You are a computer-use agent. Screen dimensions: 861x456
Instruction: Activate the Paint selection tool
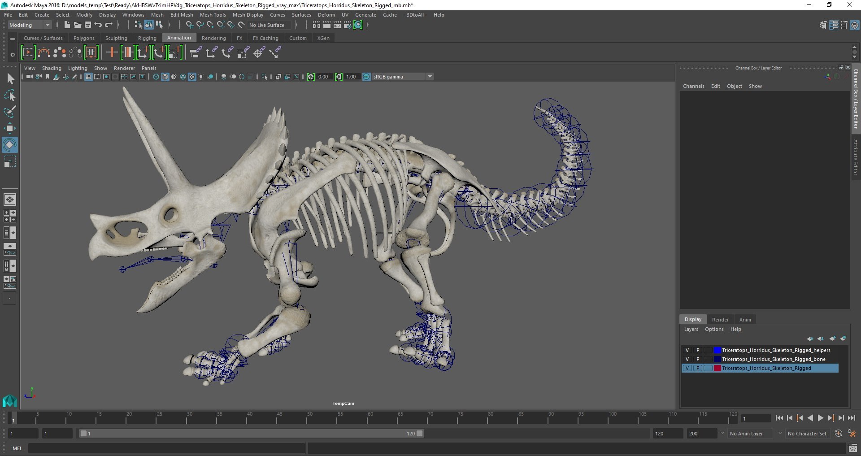click(10, 112)
